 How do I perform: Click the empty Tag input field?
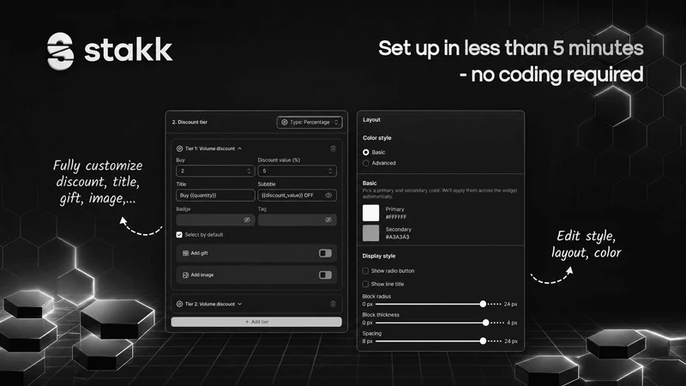pyautogui.click(x=297, y=220)
